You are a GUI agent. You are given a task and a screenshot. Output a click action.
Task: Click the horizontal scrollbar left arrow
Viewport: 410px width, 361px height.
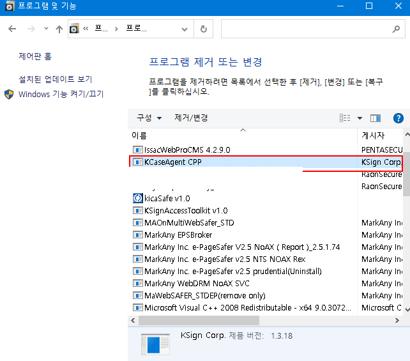click(x=133, y=321)
